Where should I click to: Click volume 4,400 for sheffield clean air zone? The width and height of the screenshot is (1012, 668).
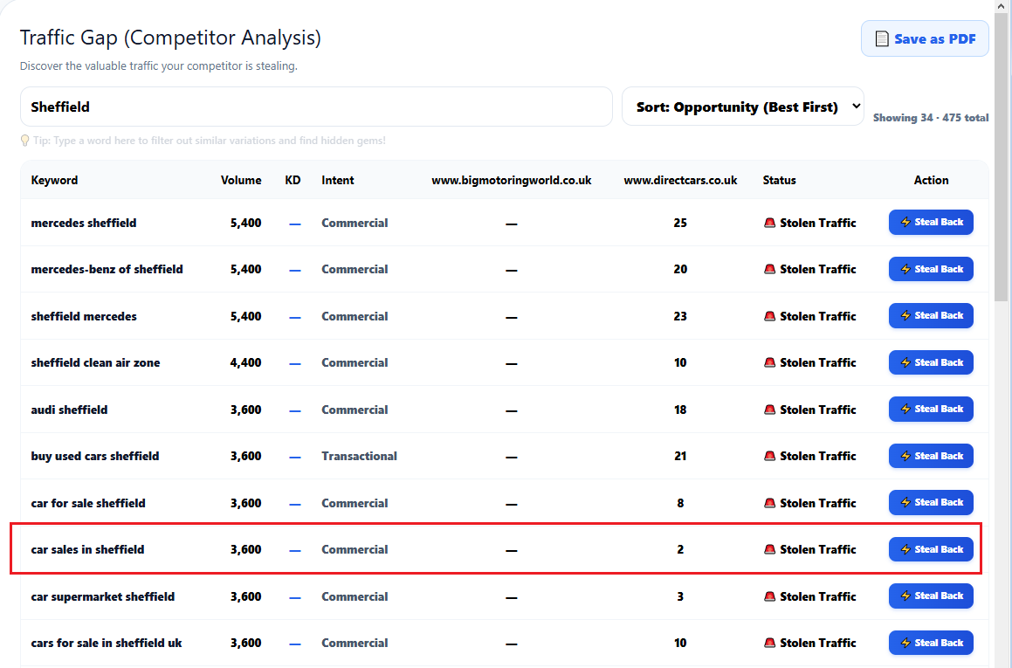point(246,362)
